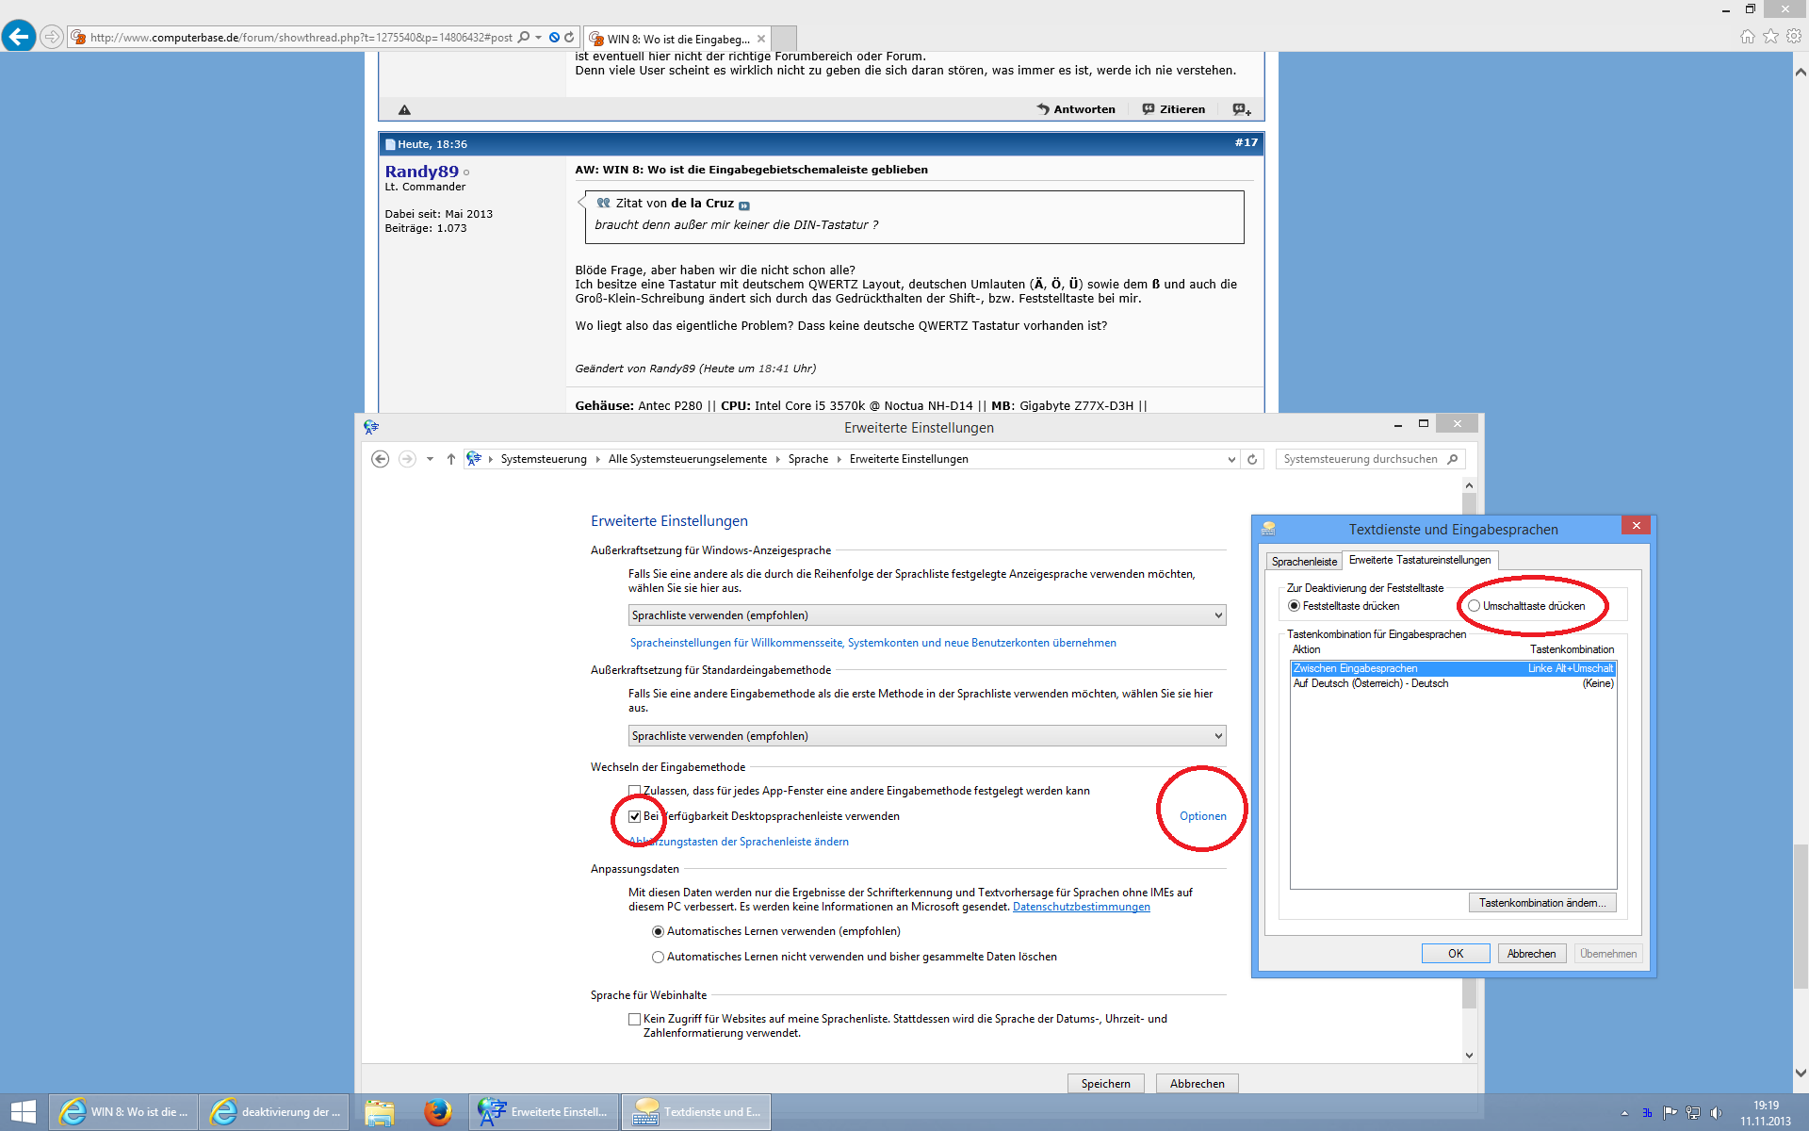Select the Umschalttaste drücken radio button
The image size is (1809, 1131).
1475,606
